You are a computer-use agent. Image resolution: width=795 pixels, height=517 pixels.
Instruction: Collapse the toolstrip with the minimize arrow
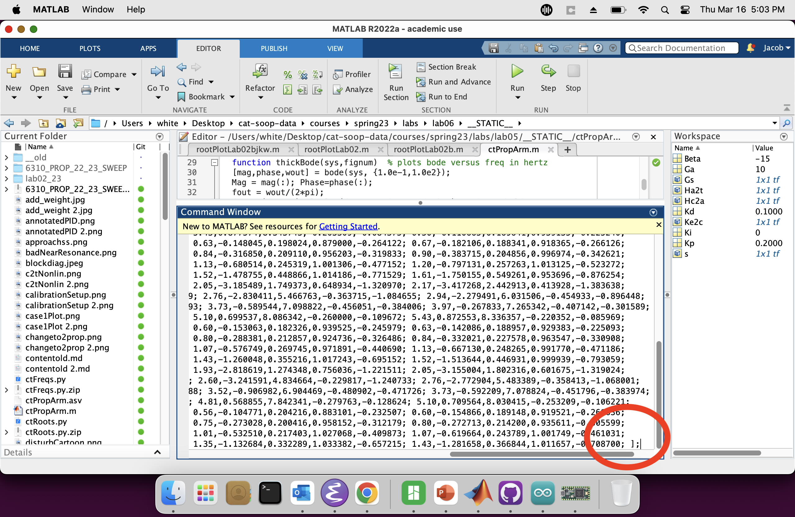786,108
